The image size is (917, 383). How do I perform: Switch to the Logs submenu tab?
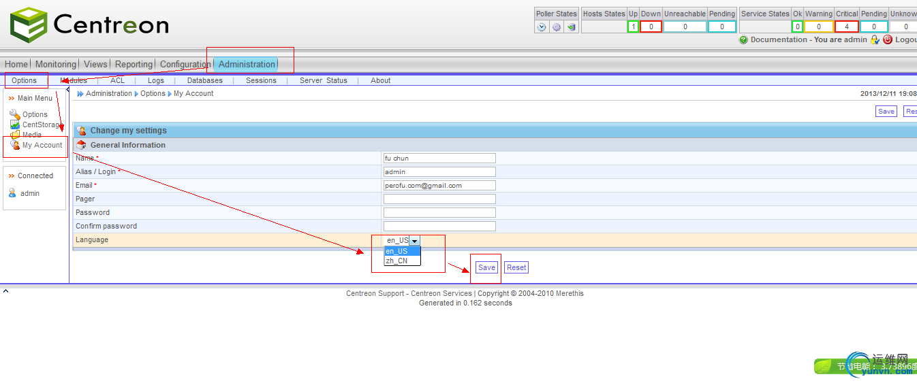tap(156, 80)
